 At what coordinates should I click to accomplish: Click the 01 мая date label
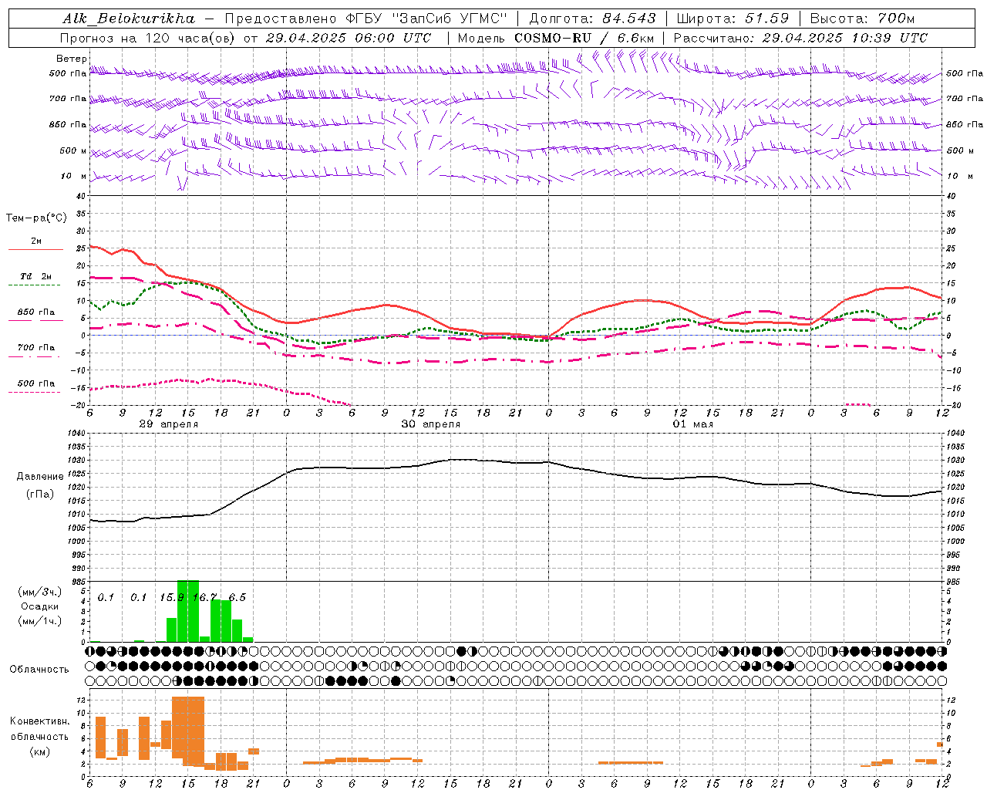tap(693, 424)
